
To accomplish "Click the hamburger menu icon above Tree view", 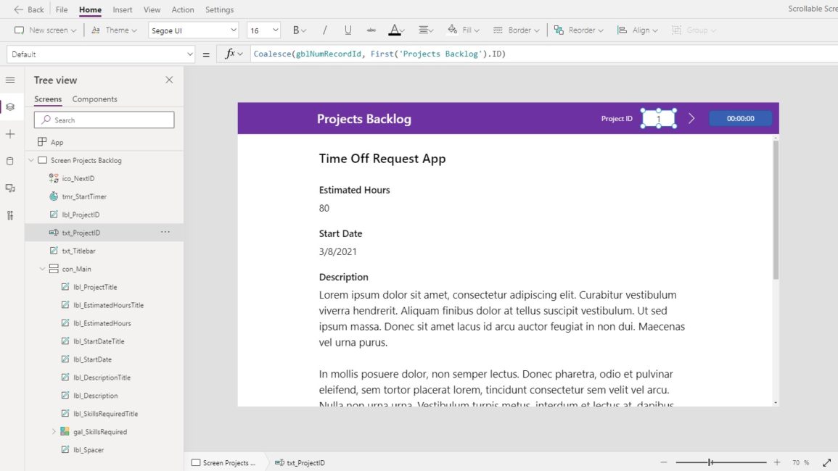I will (x=10, y=80).
